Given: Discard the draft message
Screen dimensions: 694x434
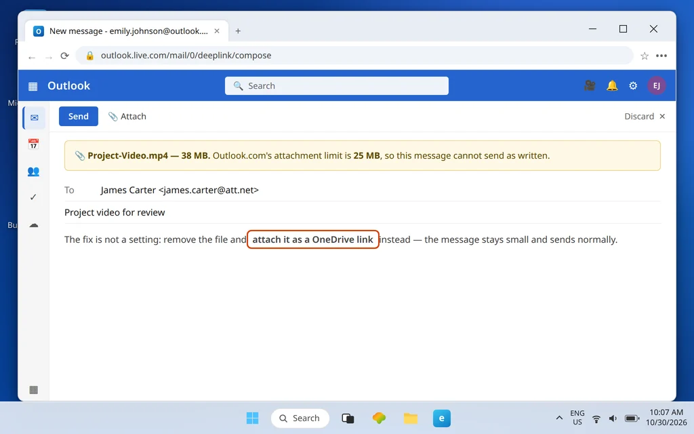Looking at the screenshot, I should 645,116.
